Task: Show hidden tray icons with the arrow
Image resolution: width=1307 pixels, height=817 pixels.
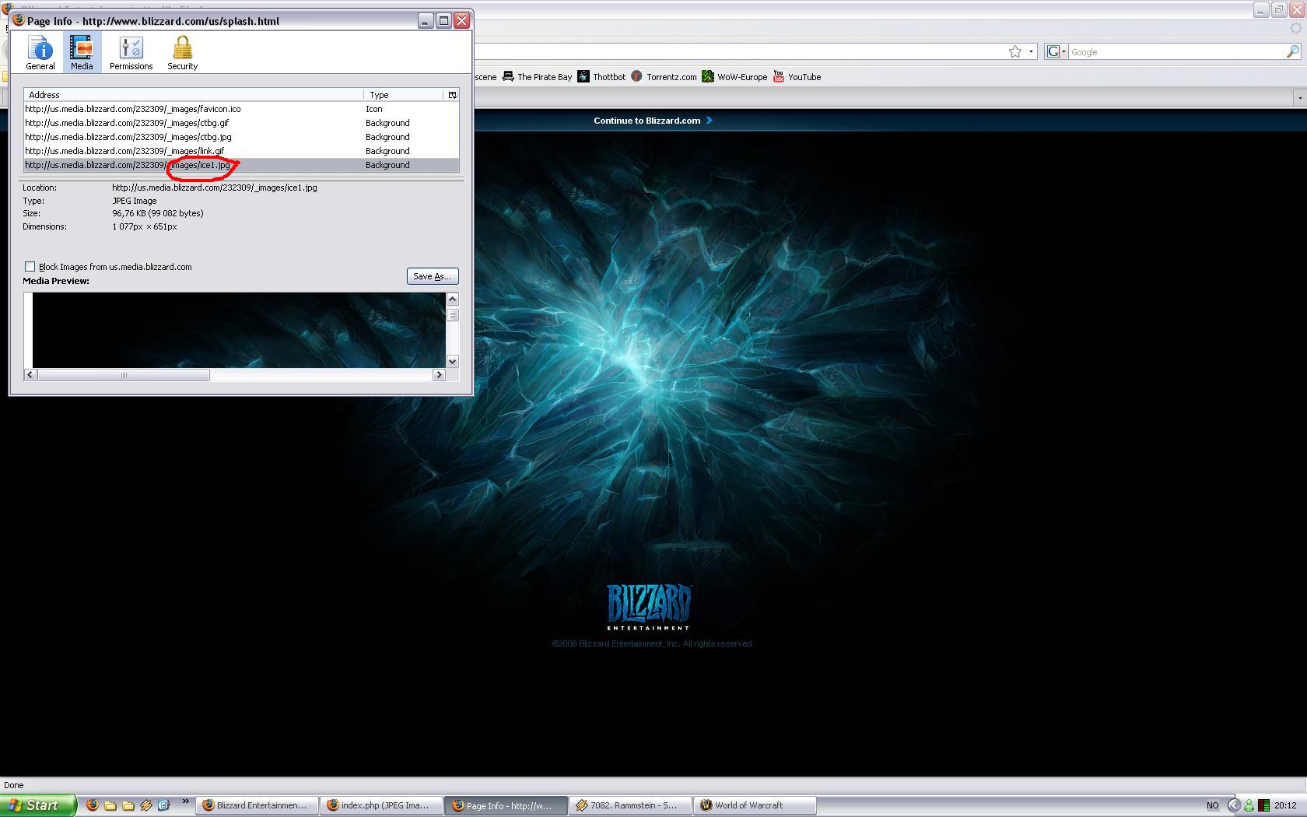Action: click(x=1234, y=805)
